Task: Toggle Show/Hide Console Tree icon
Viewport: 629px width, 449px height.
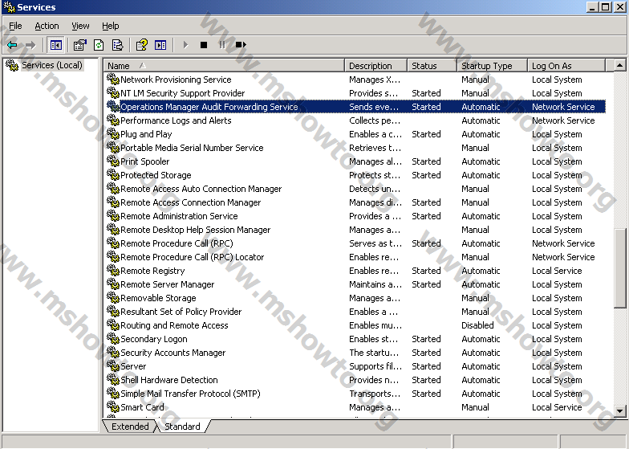Action: click(x=56, y=45)
